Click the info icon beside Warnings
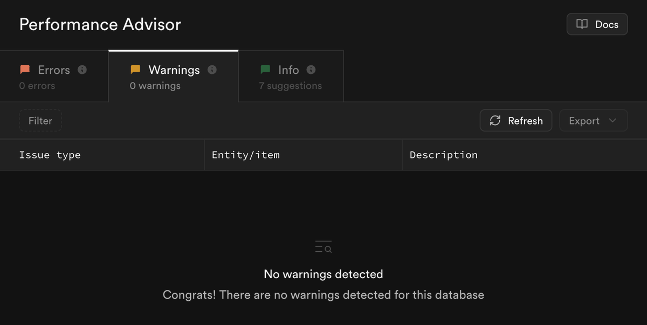The height and width of the screenshot is (325, 647). 212,70
